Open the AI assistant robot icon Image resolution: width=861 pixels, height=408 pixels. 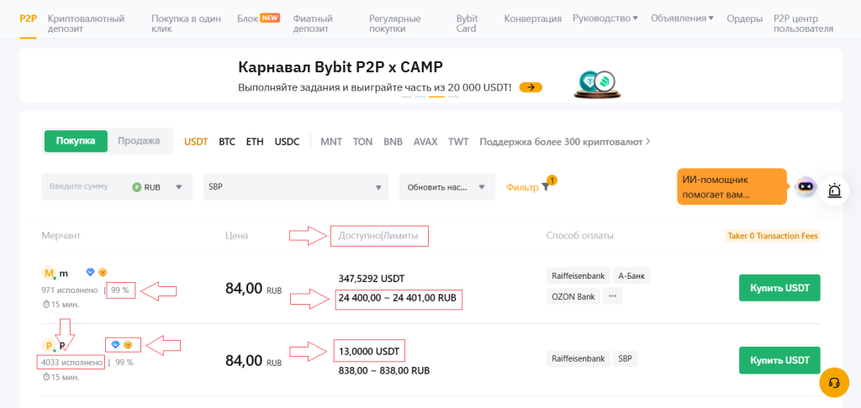806,187
